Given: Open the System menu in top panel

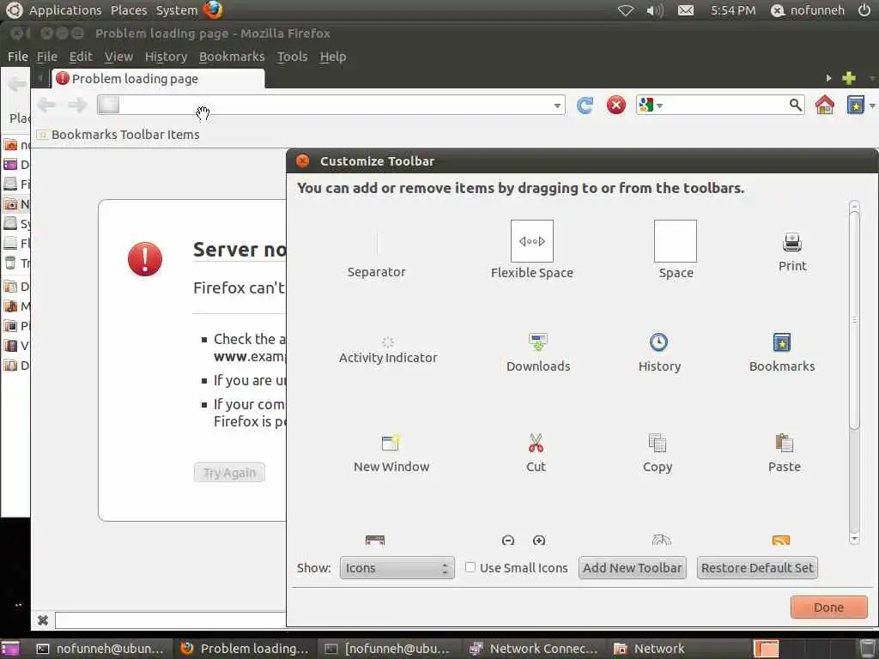Looking at the screenshot, I should (x=177, y=10).
